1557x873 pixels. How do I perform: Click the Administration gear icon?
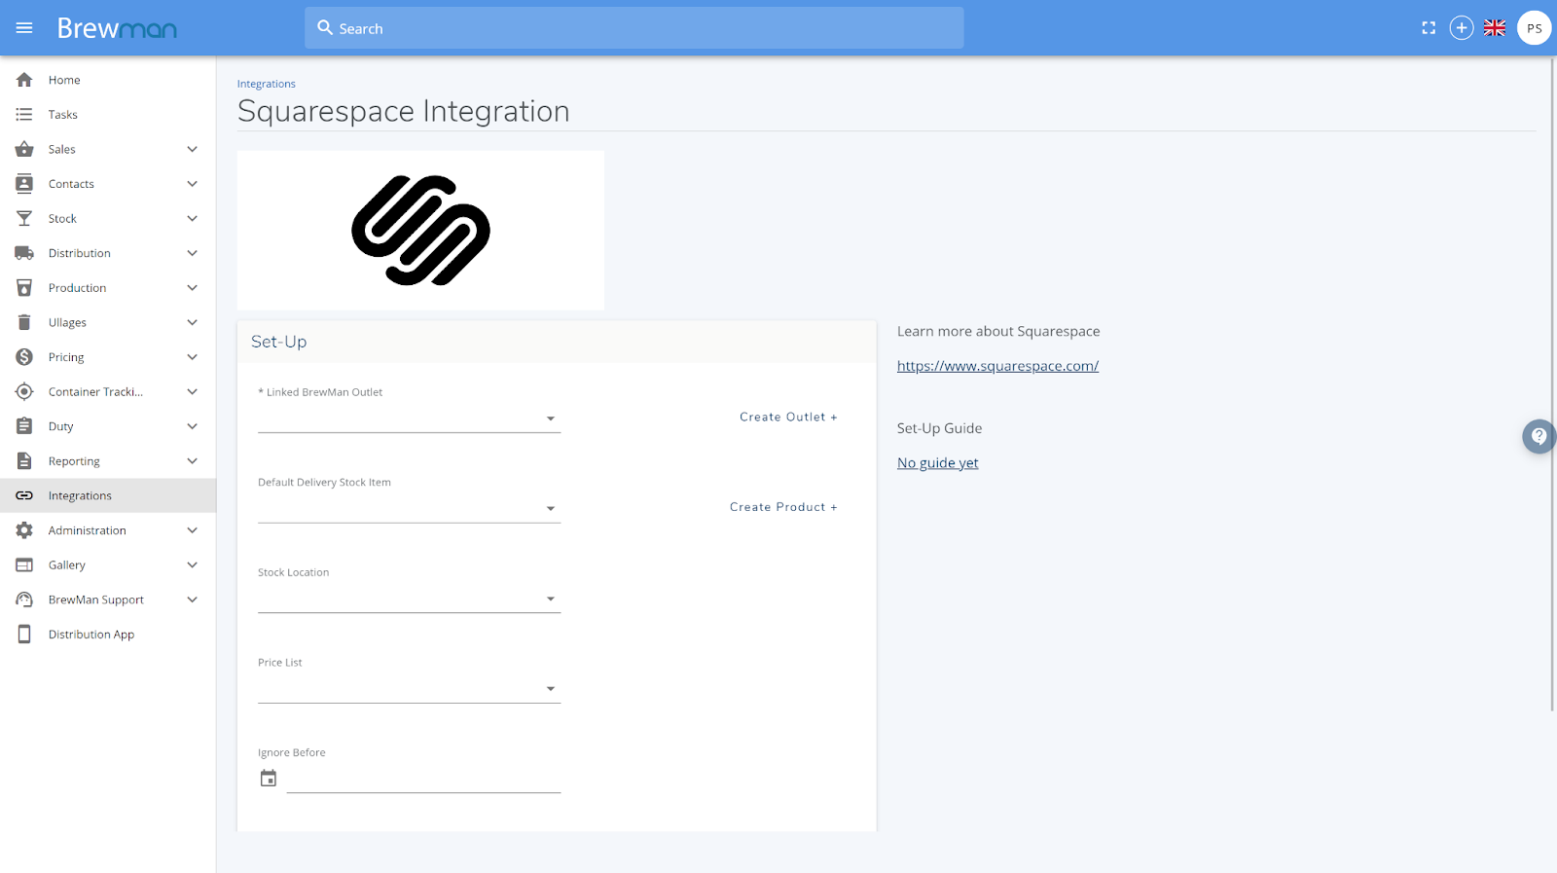pos(24,530)
